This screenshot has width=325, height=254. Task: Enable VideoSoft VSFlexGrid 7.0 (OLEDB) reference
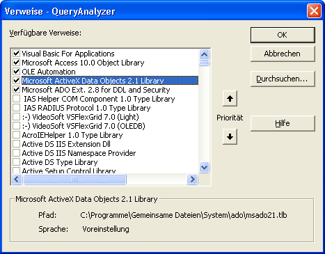(x=16, y=126)
